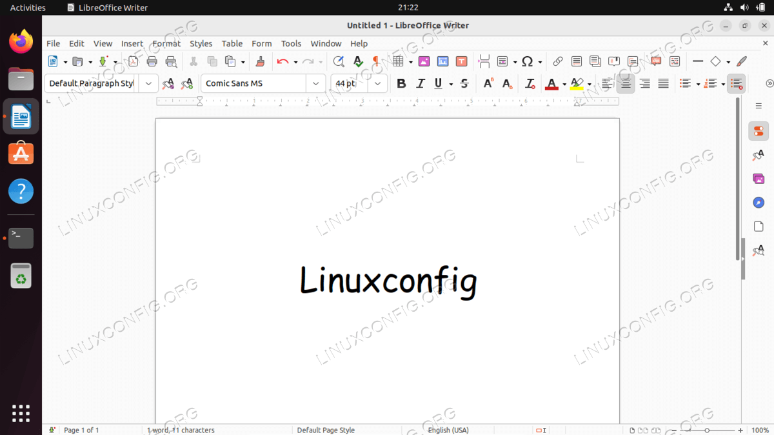Apply subscript formatting
This screenshot has height=435, width=774.
(507, 83)
